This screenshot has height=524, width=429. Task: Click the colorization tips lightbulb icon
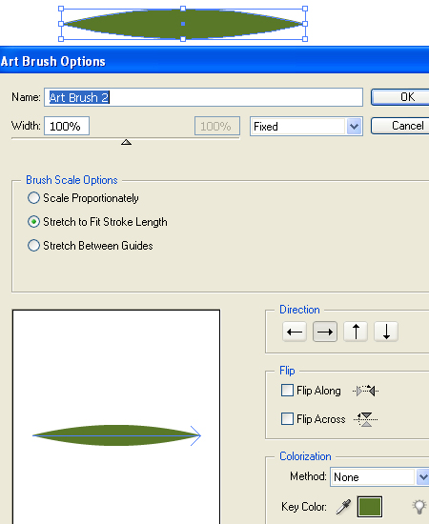click(419, 507)
